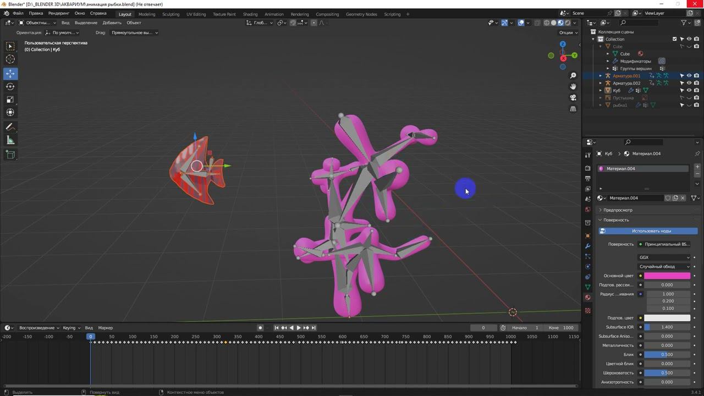Open the Output properties tab icon
Screen dimensions: 704x396
pyautogui.click(x=588, y=179)
